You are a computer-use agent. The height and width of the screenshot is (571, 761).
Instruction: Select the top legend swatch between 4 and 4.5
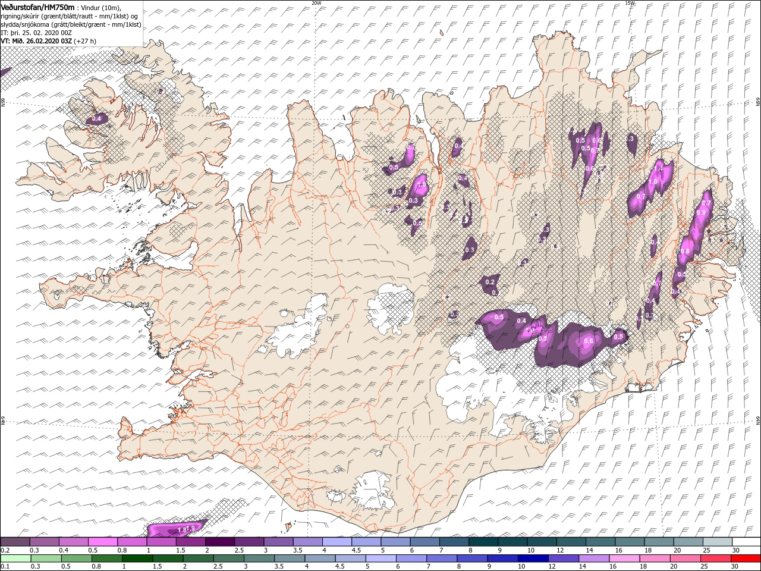pos(337,542)
